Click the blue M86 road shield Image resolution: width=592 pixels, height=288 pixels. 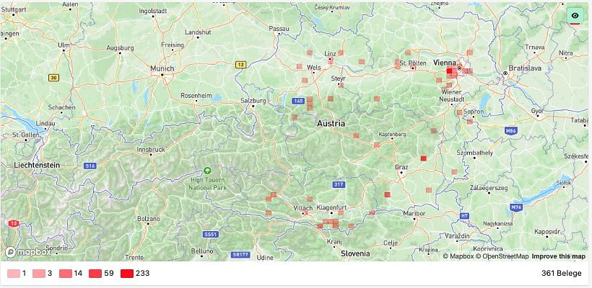click(510, 130)
